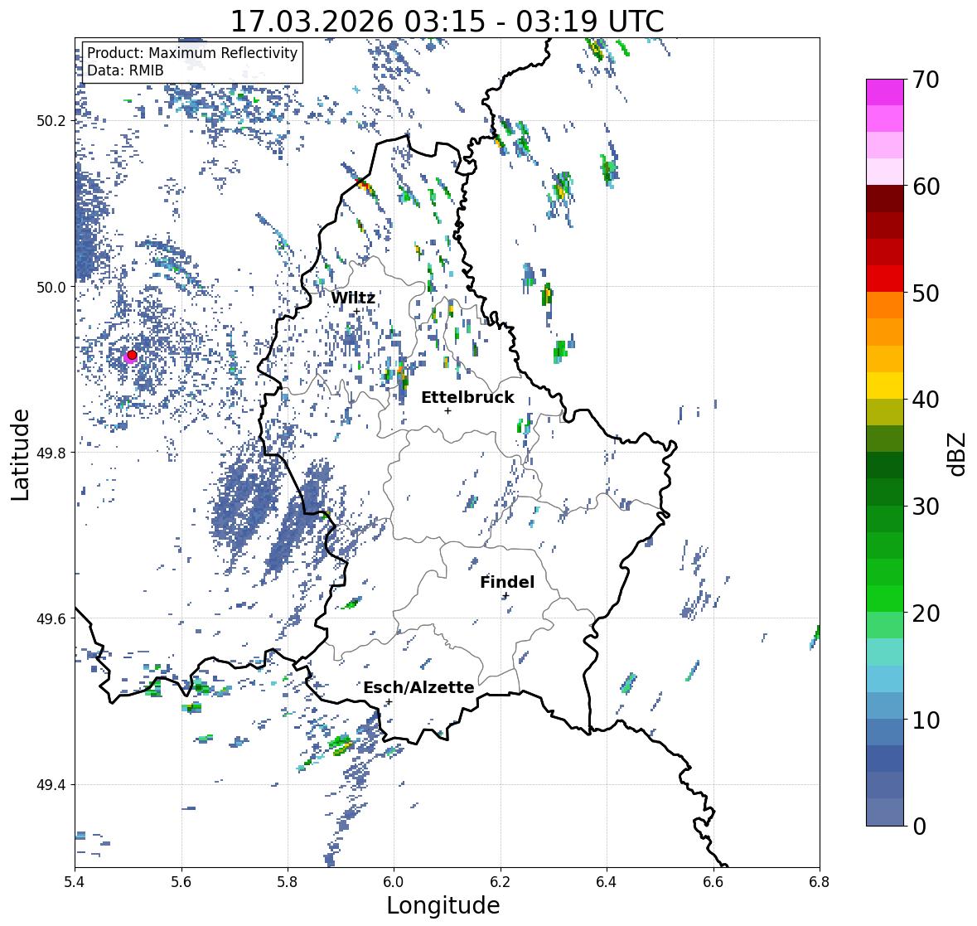Click the bright red colorbar segment above 50
977x926 pixels.
point(885,279)
